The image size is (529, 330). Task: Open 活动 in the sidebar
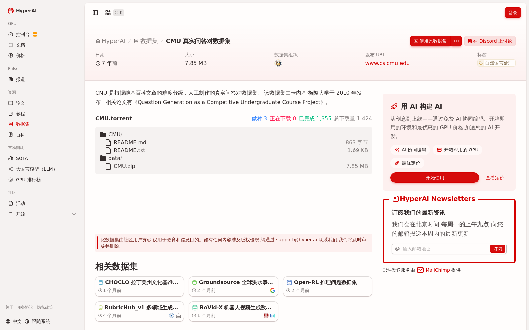[42, 203]
